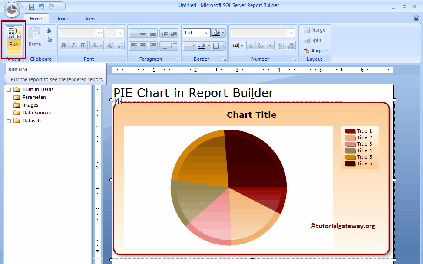Expand the Datasets tree node
The image size is (423, 264).
(9, 121)
